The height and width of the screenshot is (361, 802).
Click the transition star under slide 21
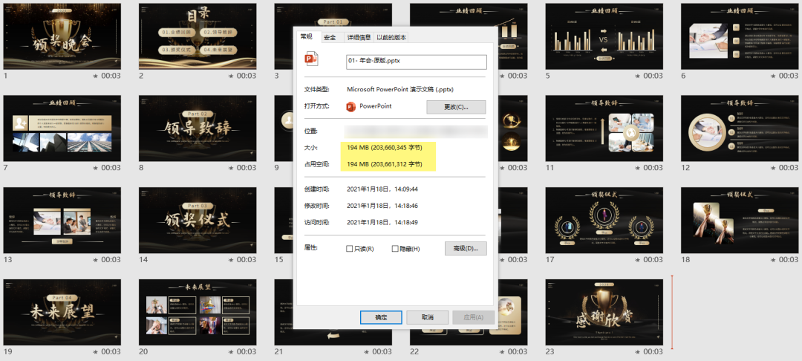[367, 352]
